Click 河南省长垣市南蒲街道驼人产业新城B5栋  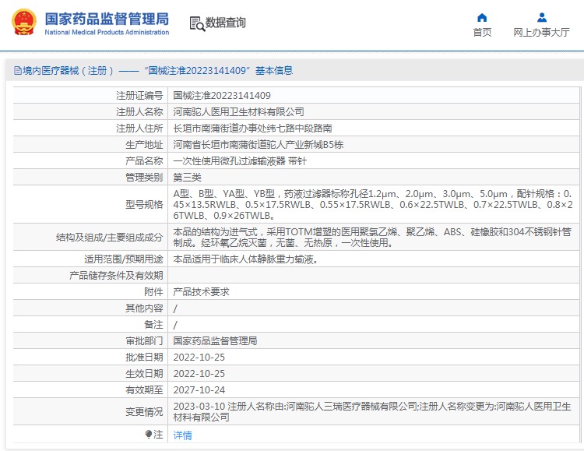(x=258, y=145)
